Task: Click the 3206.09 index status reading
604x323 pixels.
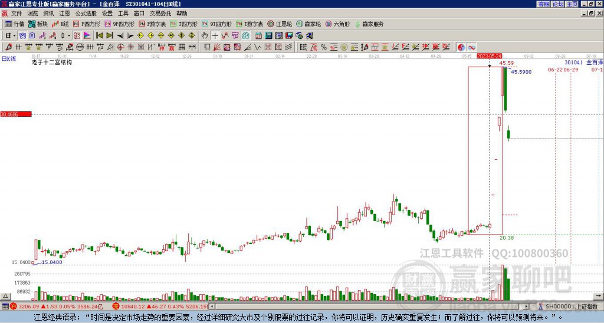Action: 29,306
